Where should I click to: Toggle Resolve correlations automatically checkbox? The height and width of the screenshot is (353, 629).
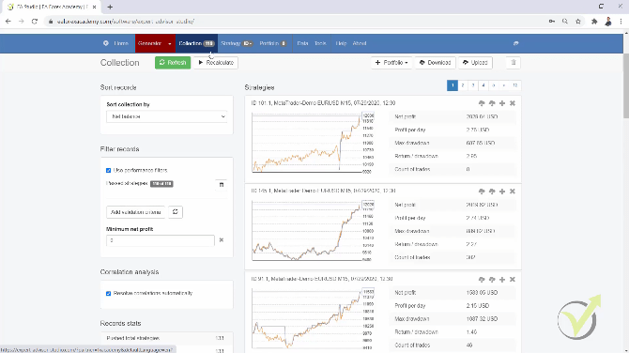pos(108,294)
